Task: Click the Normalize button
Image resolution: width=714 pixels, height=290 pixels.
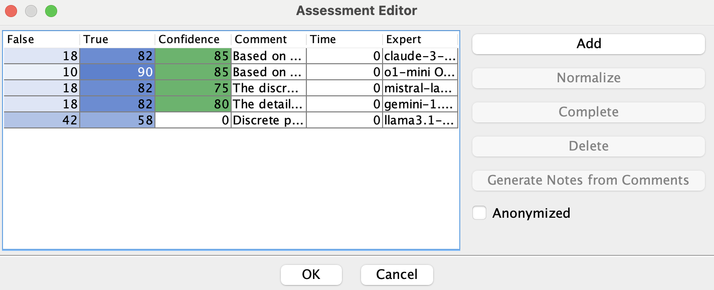Action: [x=588, y=78]
